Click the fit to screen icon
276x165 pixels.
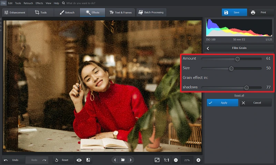(x=157, y=160)
